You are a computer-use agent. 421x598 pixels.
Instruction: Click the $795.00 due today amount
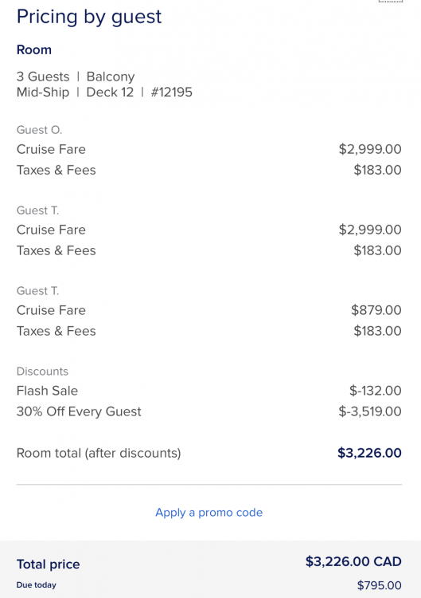pyautogui.click(x=379, y=585)
